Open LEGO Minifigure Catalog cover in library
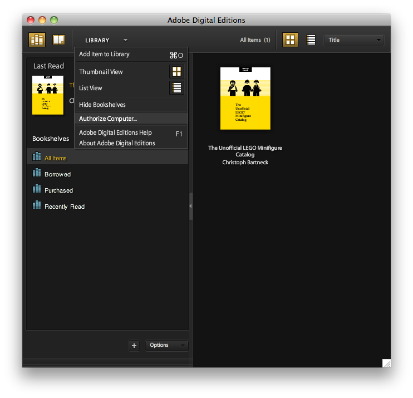Screen dimensions: 413x398 click(x=245, y=99)
